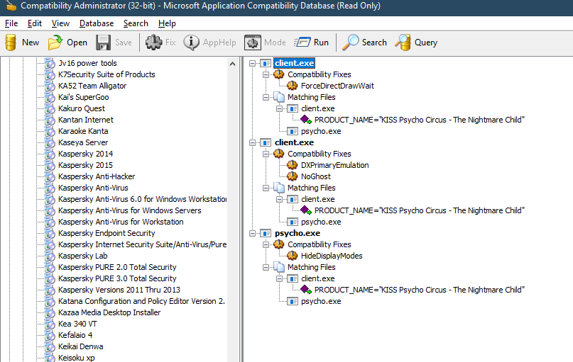Collapse Matching Files under first client.exe
Screen dimensions: 573x362
pos(266,97)
